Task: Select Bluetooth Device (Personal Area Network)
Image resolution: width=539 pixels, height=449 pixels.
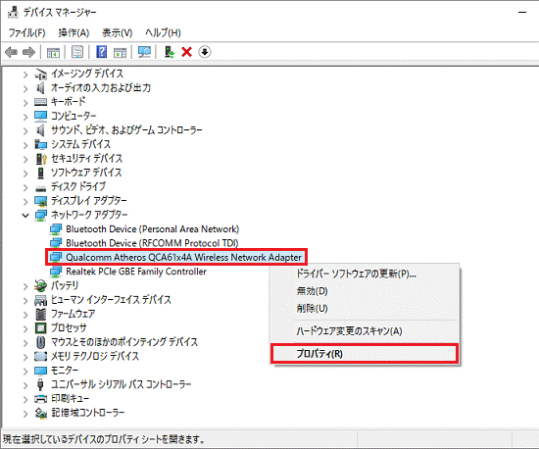Action: (x=152, y=229)
